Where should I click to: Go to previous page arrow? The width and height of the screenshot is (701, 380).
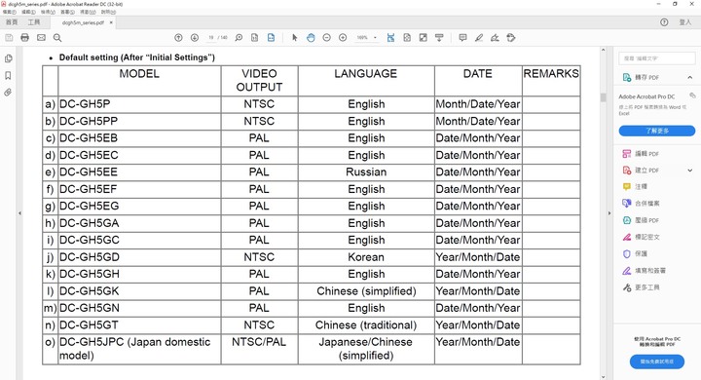pos(178,38)
